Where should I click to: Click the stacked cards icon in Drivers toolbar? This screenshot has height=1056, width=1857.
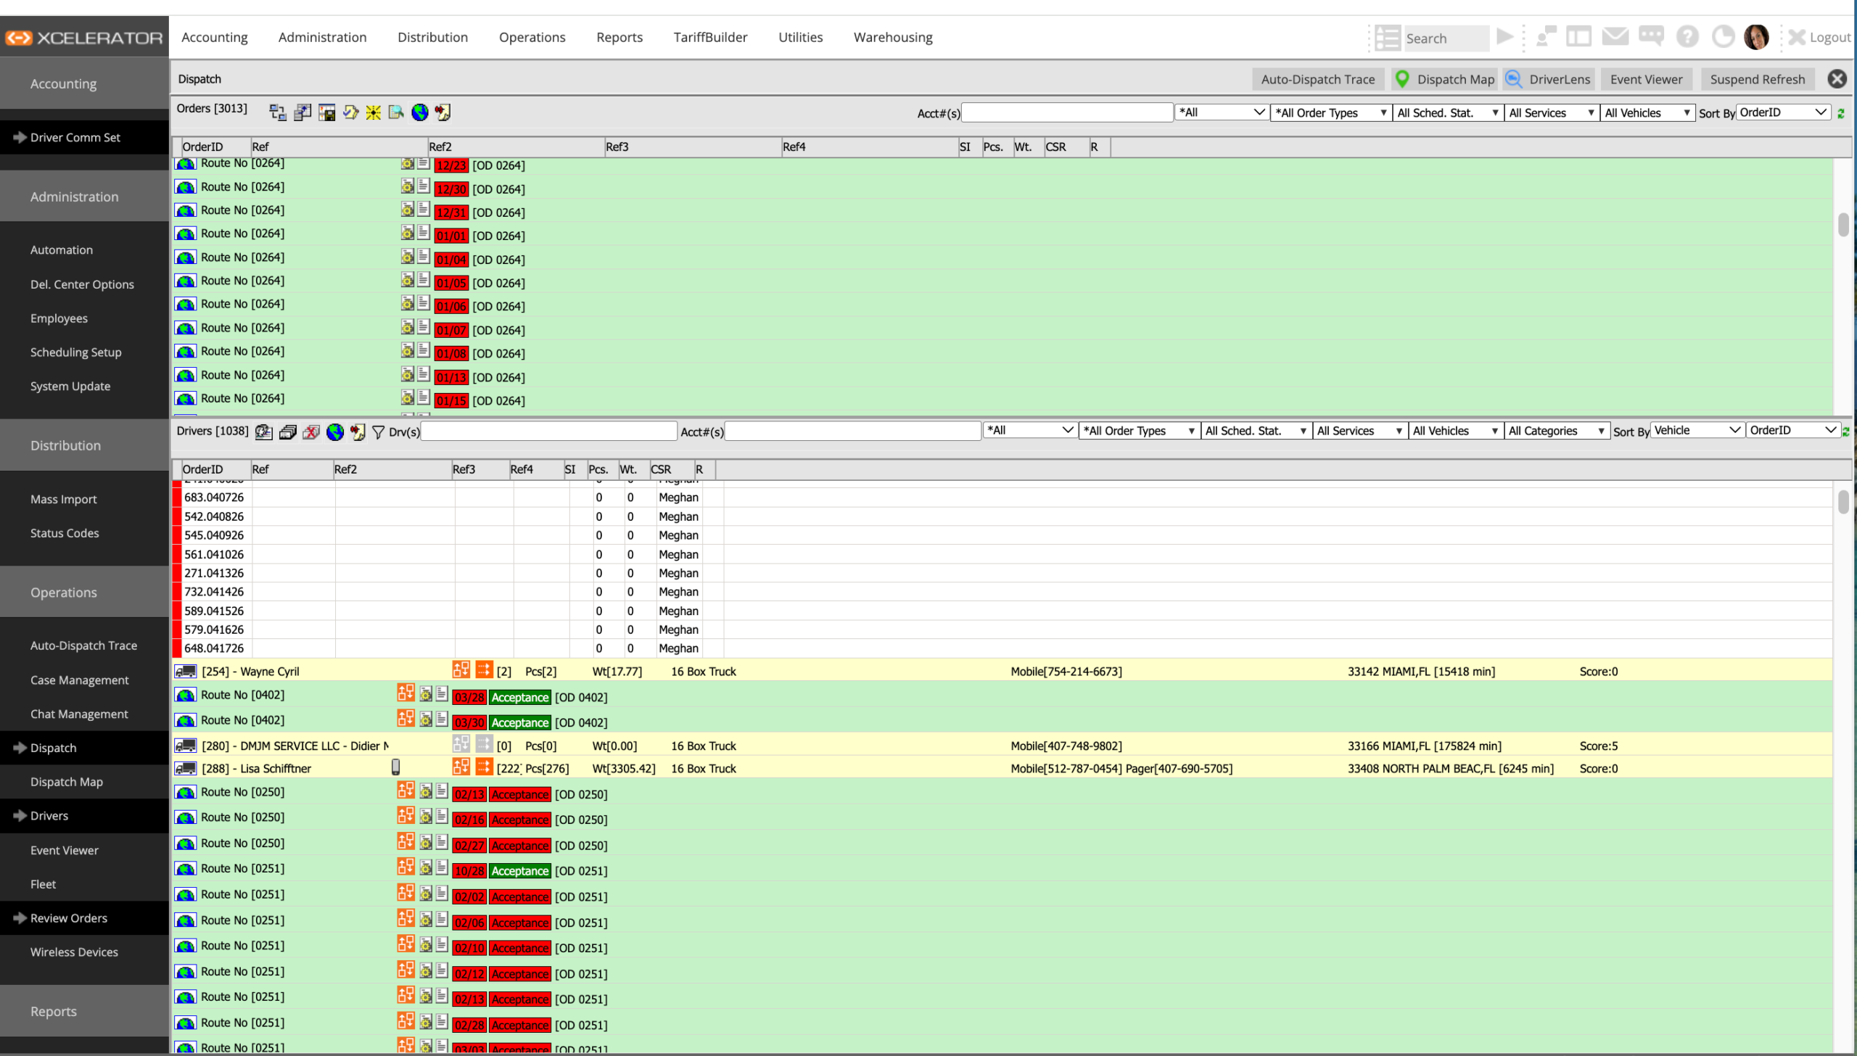(x=287, y=432)
